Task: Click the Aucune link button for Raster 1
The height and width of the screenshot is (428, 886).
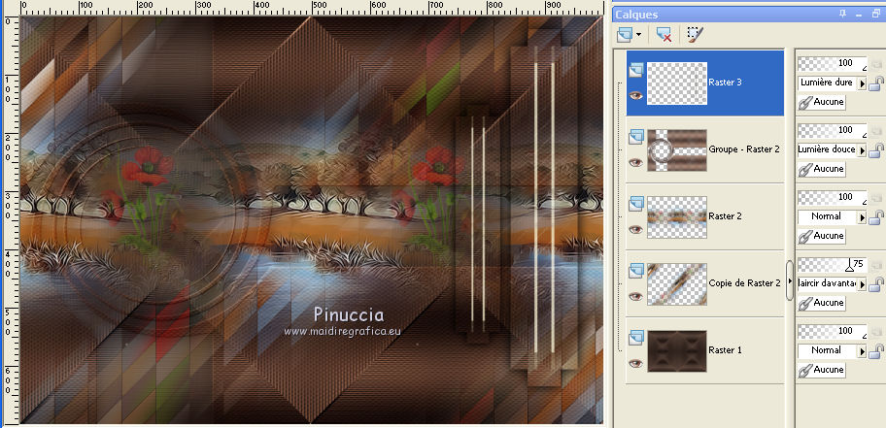Action: (822, 370)
